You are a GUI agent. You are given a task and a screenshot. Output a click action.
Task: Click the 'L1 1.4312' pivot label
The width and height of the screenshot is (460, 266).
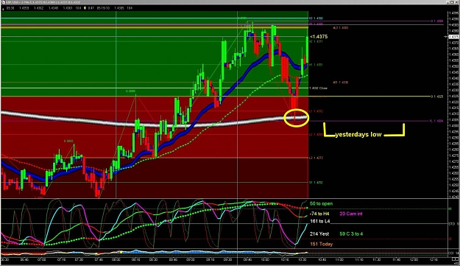tap(316, 111)
